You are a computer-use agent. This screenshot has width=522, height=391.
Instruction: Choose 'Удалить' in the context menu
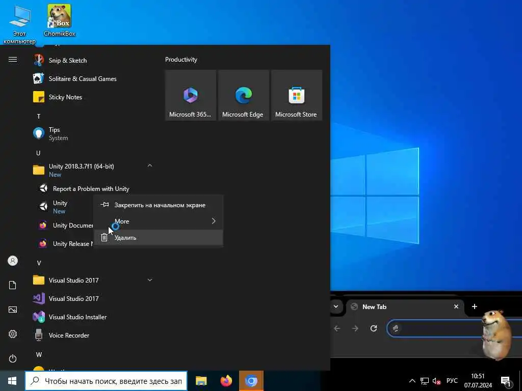[x=158, y=237]
